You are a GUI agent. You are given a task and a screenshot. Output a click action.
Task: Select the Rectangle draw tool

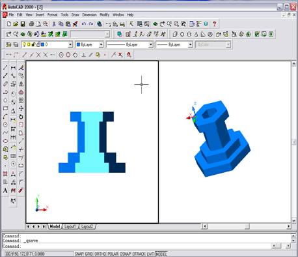5,108
